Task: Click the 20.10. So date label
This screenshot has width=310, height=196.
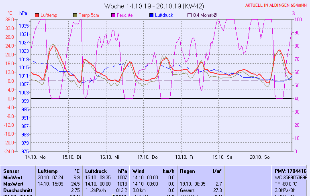Action: (x=260, y=157)
